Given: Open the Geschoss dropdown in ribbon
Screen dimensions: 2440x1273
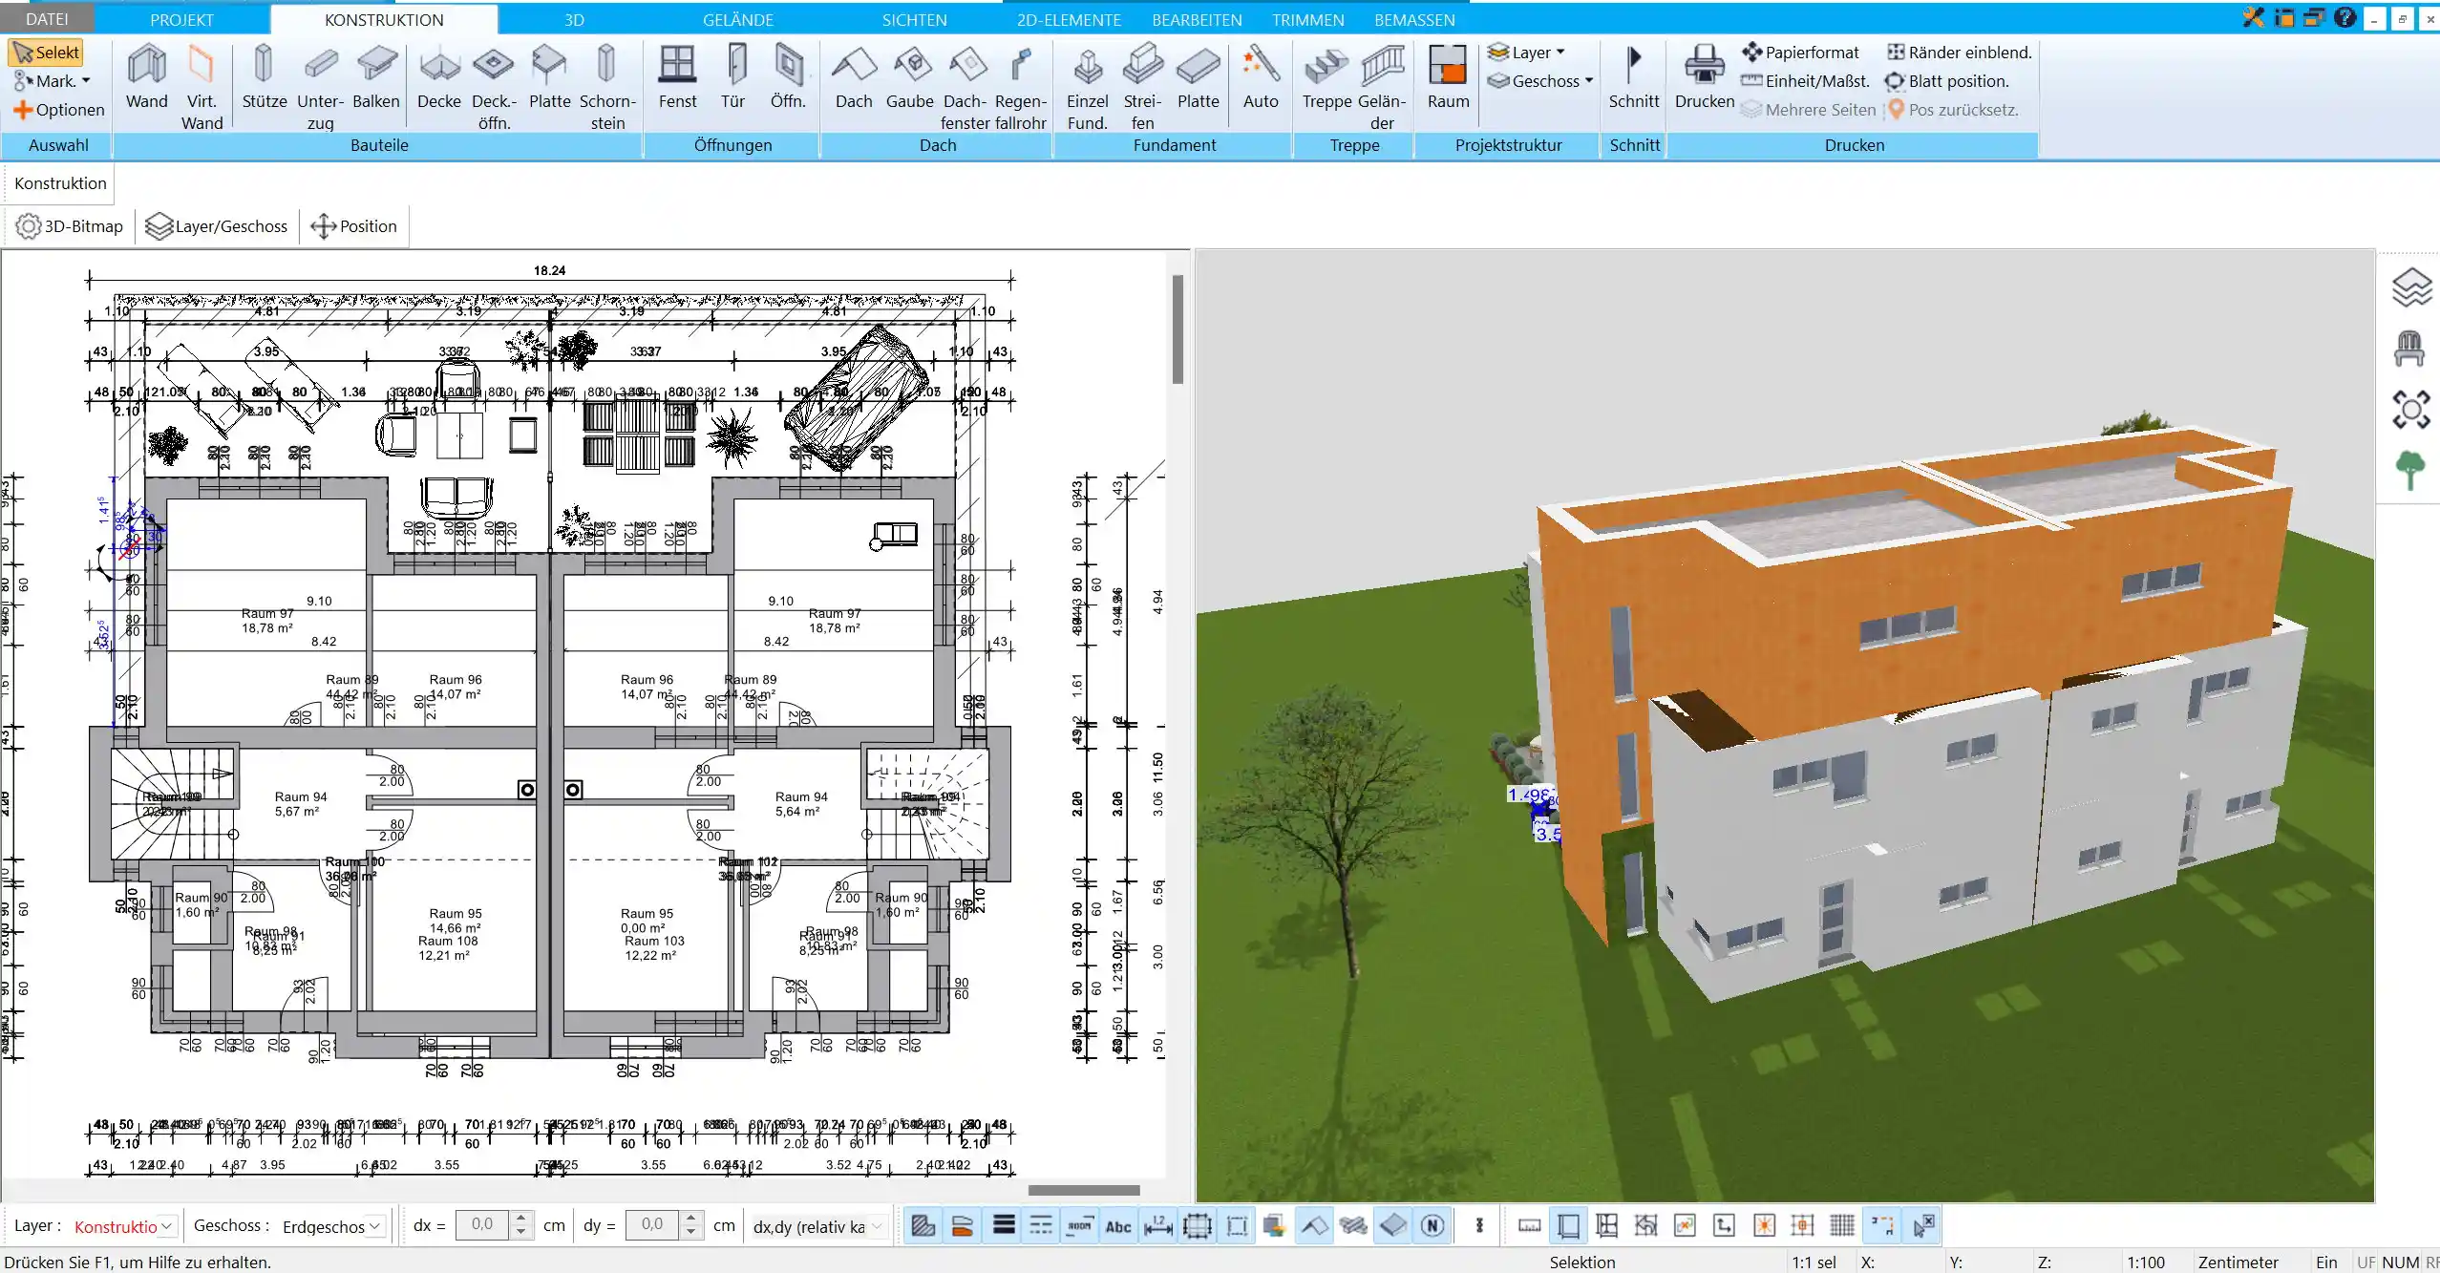Looking at the screenshot, I should [1540, 81].
